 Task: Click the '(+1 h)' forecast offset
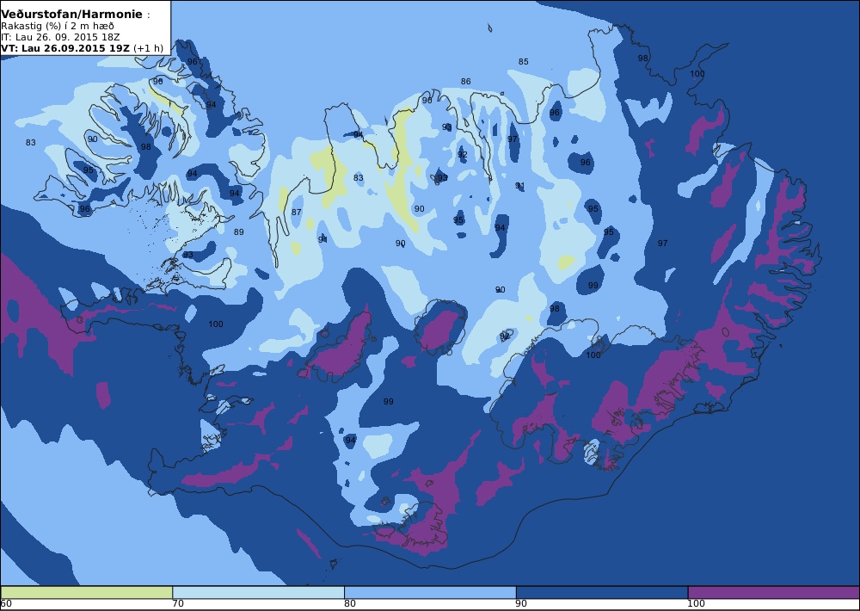[x=148, y=48]
